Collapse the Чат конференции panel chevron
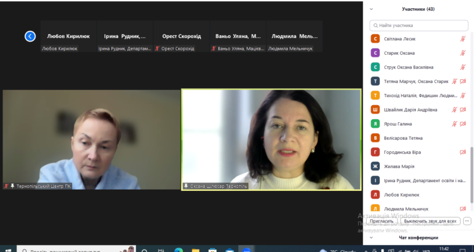Viewport: 474px width, 252px height. coord(371,238)
